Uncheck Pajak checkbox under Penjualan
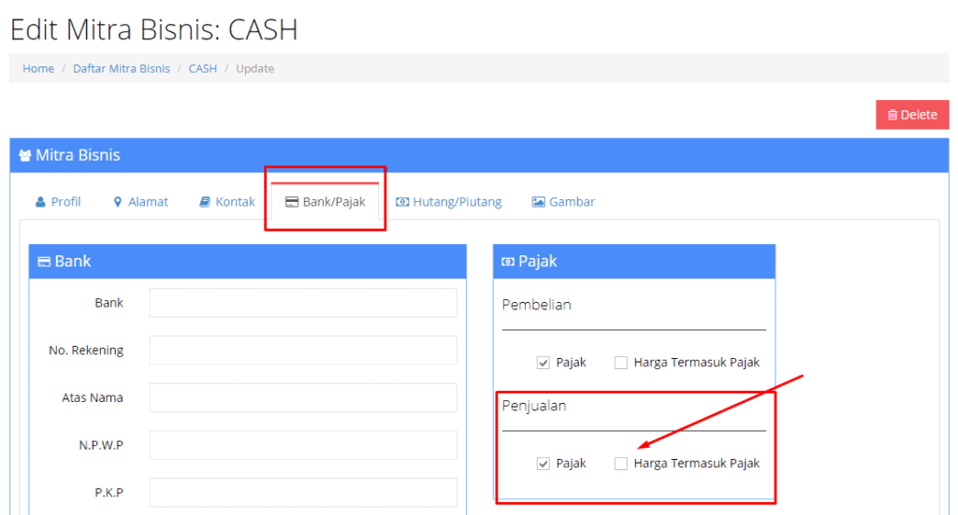The image size is (958, 515). (x=544, y=464)
